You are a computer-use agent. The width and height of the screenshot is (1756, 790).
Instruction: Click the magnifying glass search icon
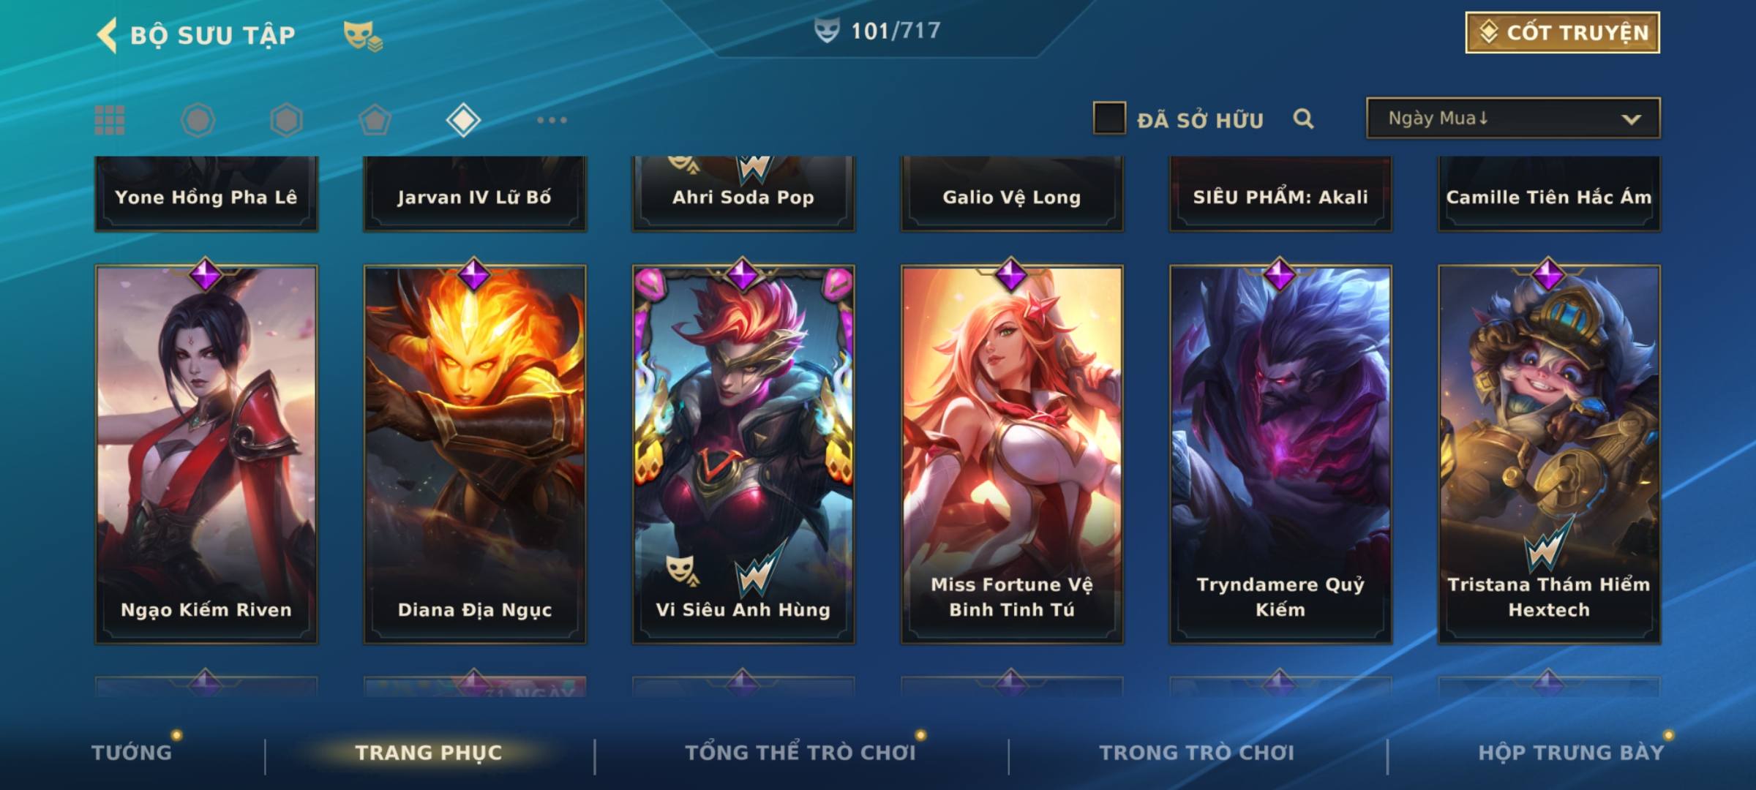coord(1303,118)
